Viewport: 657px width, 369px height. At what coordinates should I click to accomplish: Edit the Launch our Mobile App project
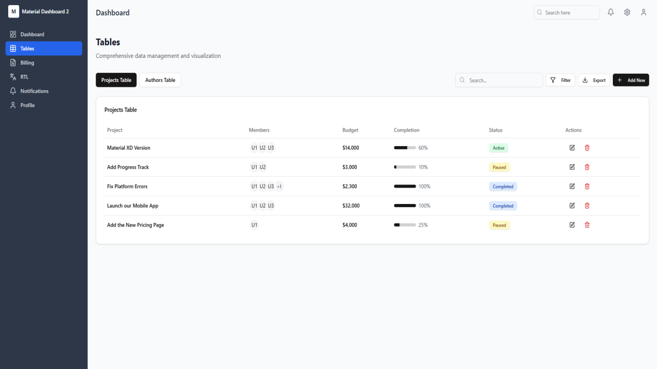tap(572, 206)
